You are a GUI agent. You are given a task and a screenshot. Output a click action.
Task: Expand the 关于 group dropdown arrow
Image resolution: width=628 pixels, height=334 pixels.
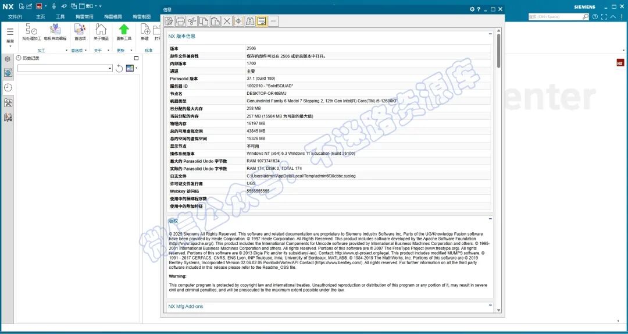[108, 51]
